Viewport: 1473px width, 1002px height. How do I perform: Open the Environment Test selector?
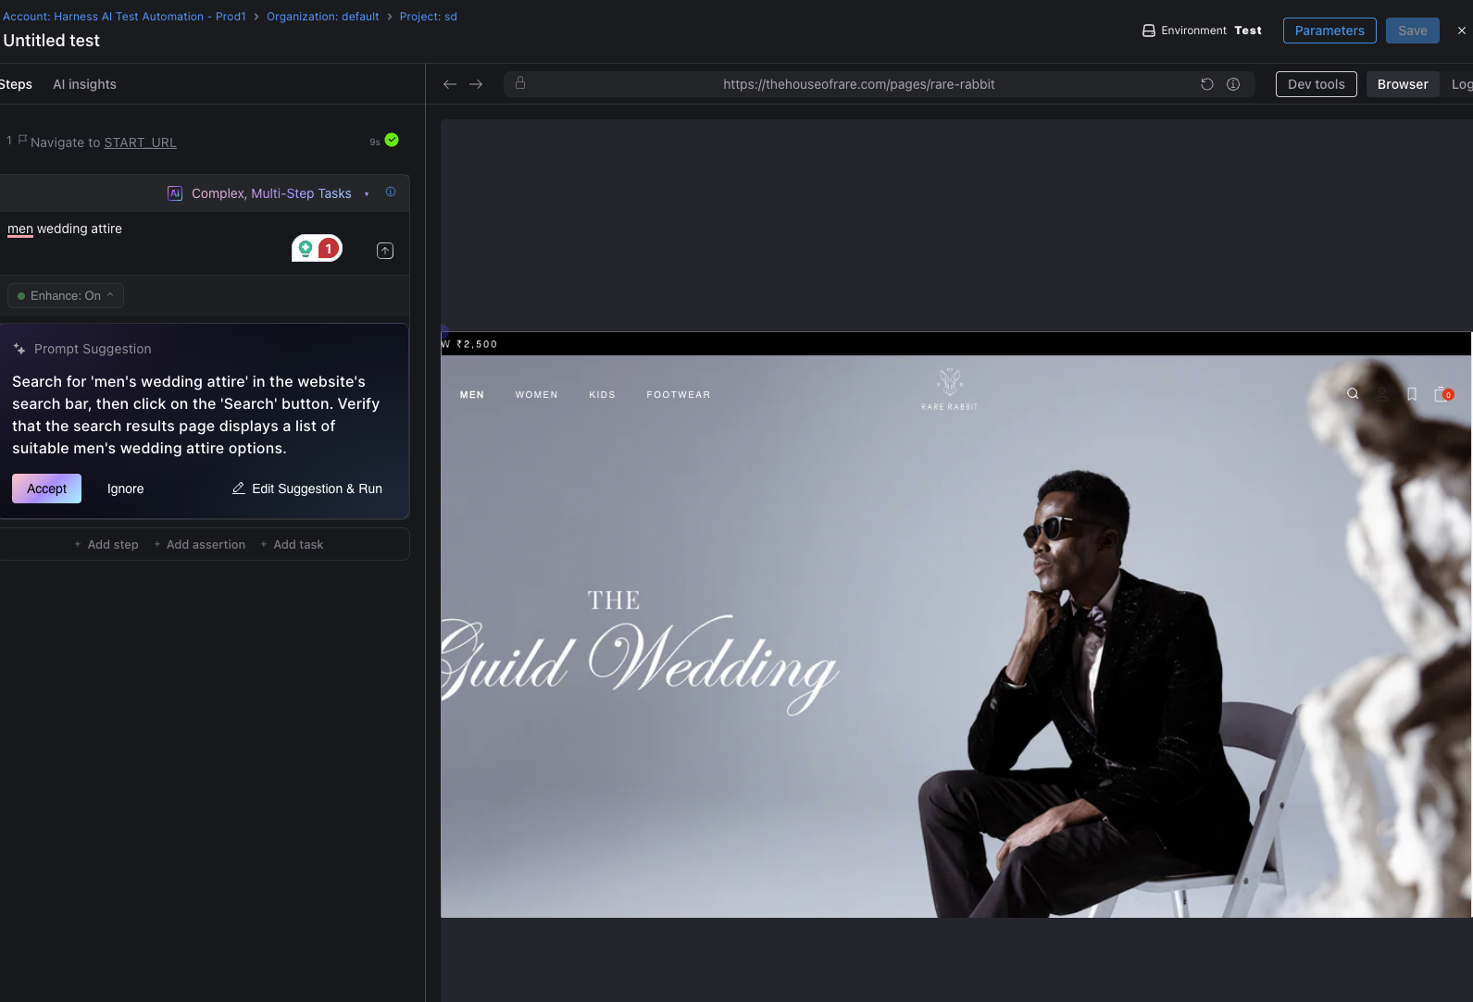[x=1202, y=31]
